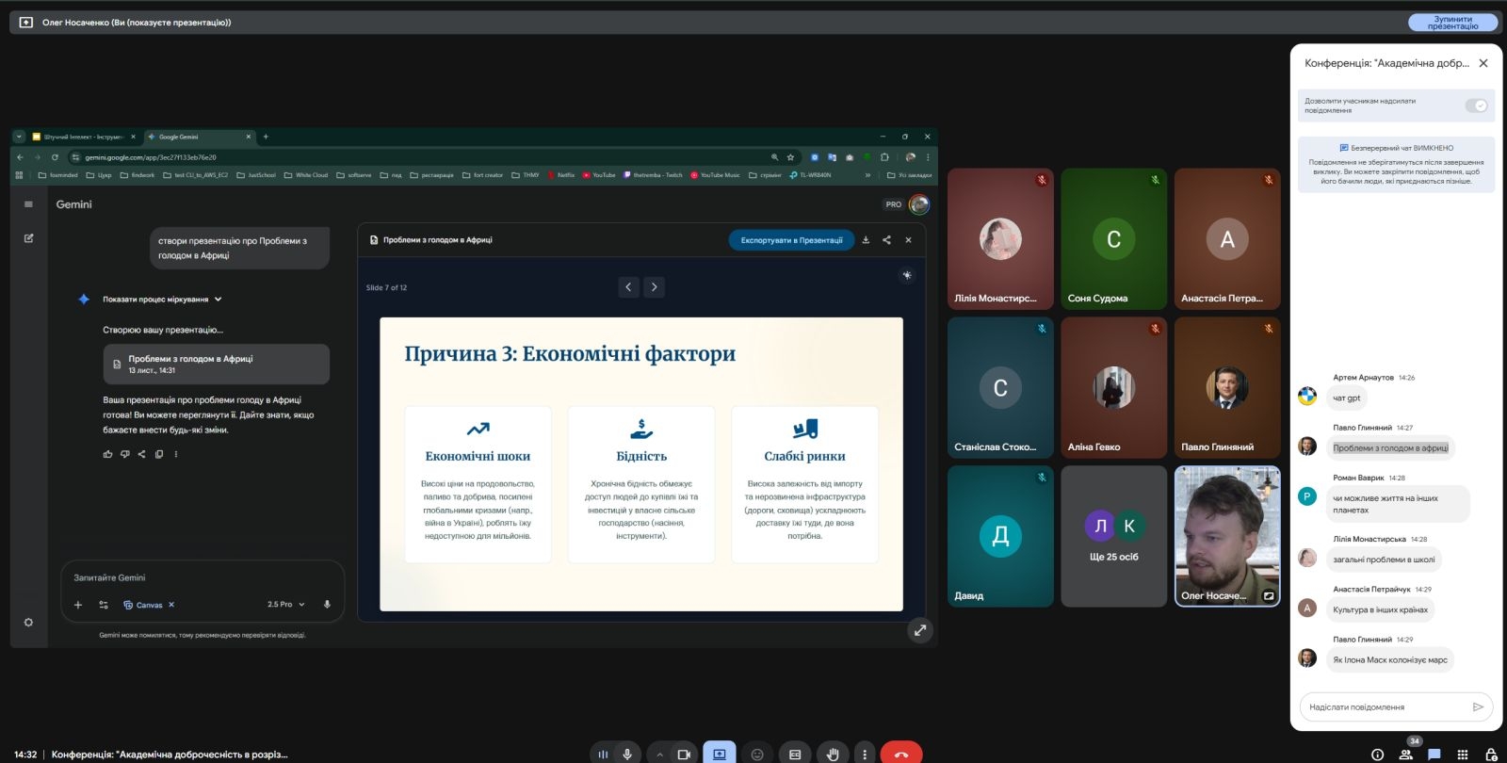Turn on closed captions in Meet
The height and width of the screenshot is (763, 1507).
tap(795, 754)
